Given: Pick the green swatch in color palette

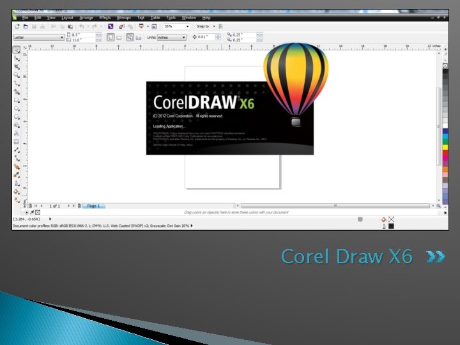Looking at the screenshot, I should [445, 142].
